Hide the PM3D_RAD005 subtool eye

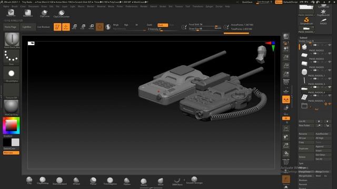(330, 62)
